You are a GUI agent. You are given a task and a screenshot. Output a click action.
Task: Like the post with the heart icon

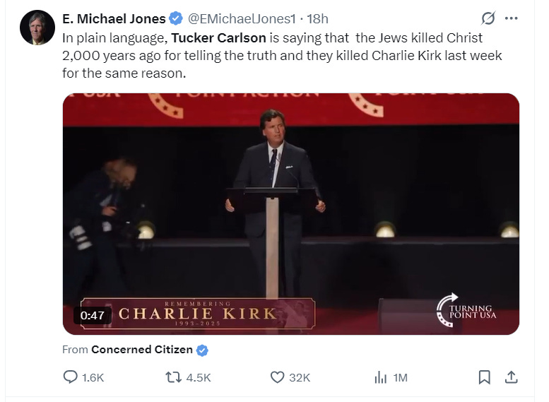pos(278,378)
